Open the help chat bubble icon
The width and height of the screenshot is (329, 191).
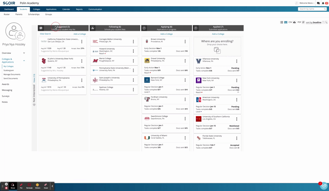pyautogui.click(x=324, y=186)
